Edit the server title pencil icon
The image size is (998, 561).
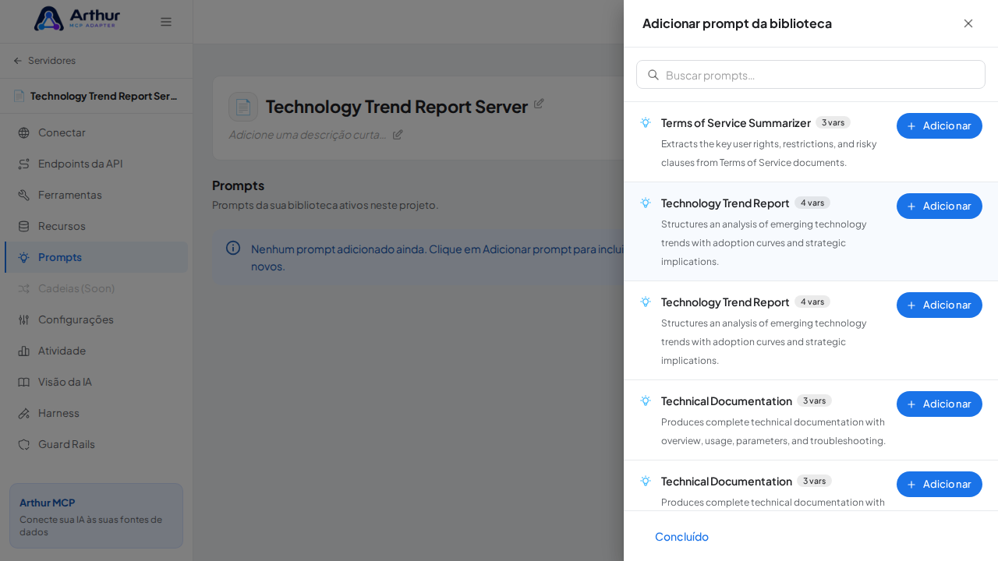coord(539,103)
